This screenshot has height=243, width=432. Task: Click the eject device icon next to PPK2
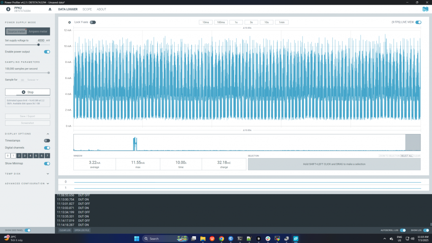[50, 9]
